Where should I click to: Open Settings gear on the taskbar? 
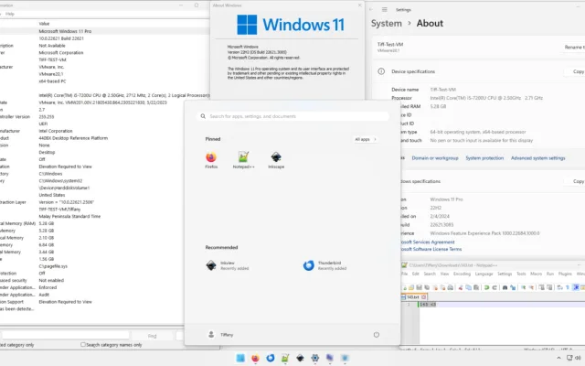pos(314,358)
